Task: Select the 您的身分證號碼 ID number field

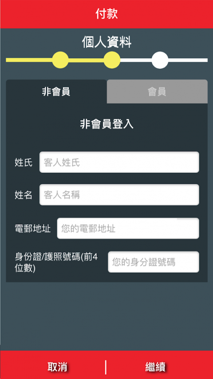Action: (x=154, y=262)
